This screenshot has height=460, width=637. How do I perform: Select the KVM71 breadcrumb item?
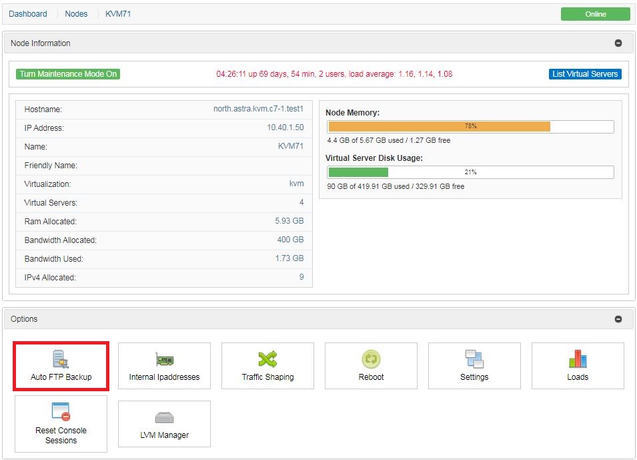[118, 14]
